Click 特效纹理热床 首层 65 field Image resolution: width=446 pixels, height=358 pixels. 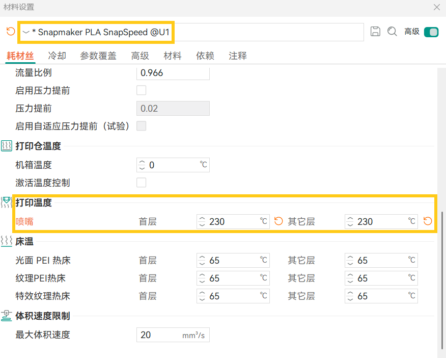(x=233, y=296)
